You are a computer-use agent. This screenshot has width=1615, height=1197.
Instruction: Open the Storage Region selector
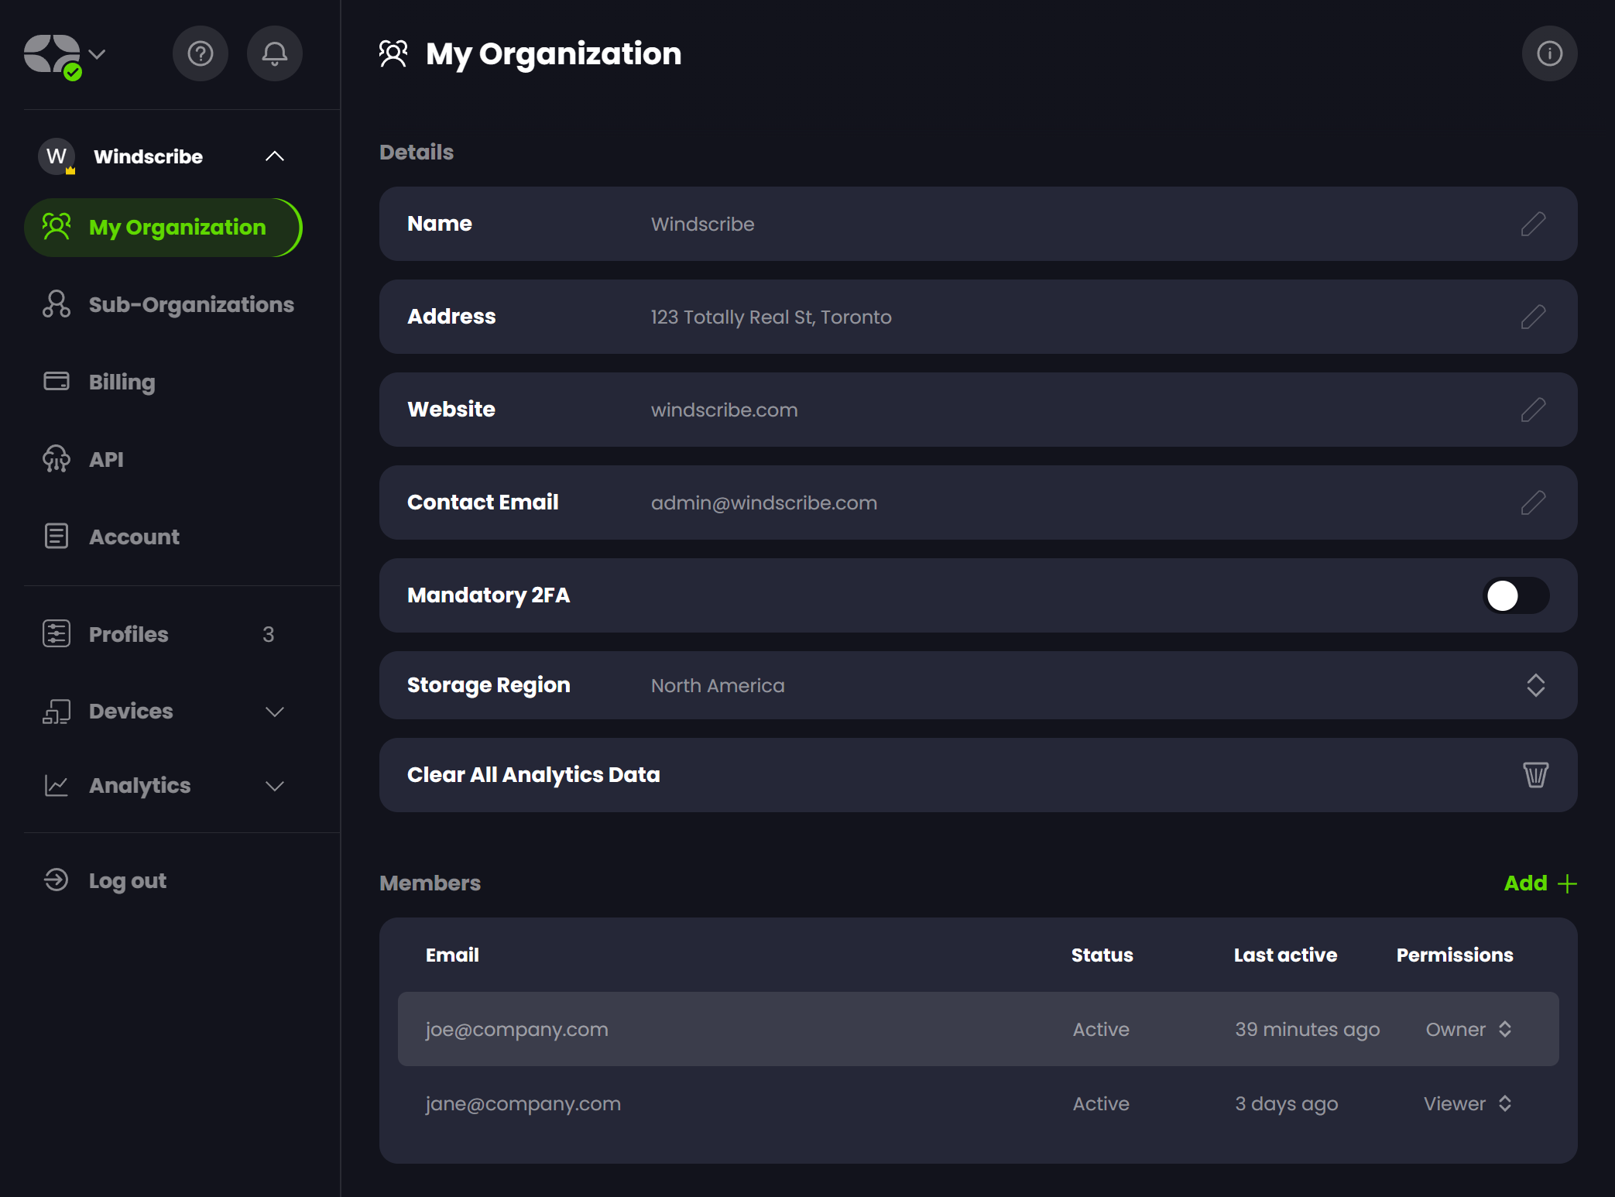(x=1534, y=685)
